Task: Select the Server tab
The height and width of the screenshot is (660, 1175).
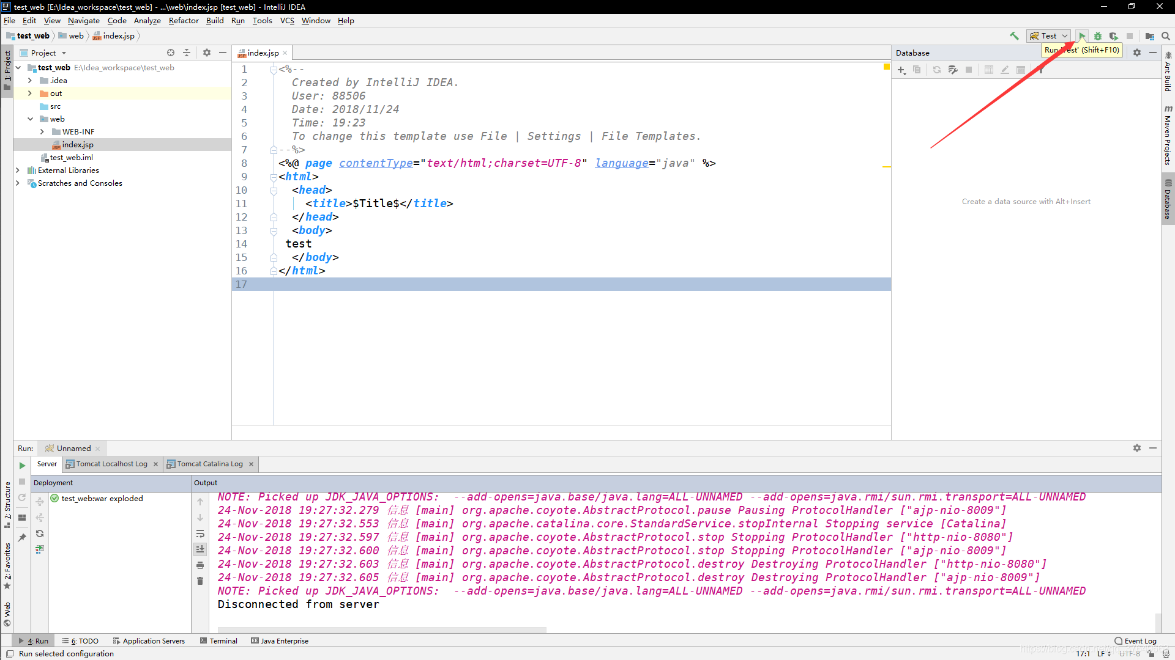Action: tap(47, 464)
